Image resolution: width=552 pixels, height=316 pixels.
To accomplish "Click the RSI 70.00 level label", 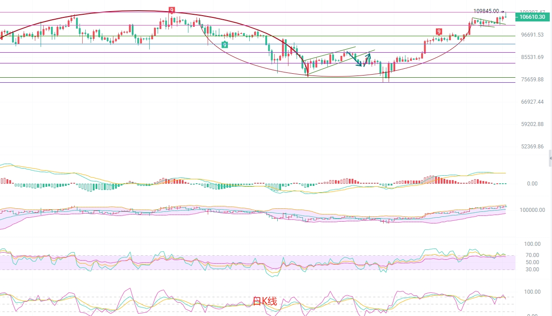I will tap(533, 255).
